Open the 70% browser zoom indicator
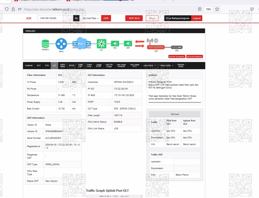Screen dimensions: 259x198 tap(208, 9)
